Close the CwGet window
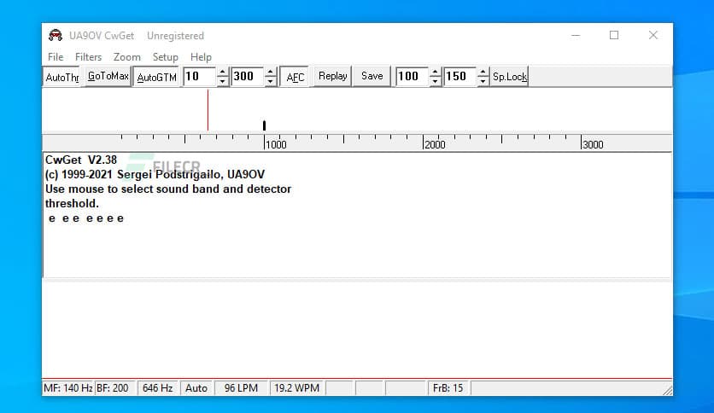The image size is (714, 413). click(653, 35)
